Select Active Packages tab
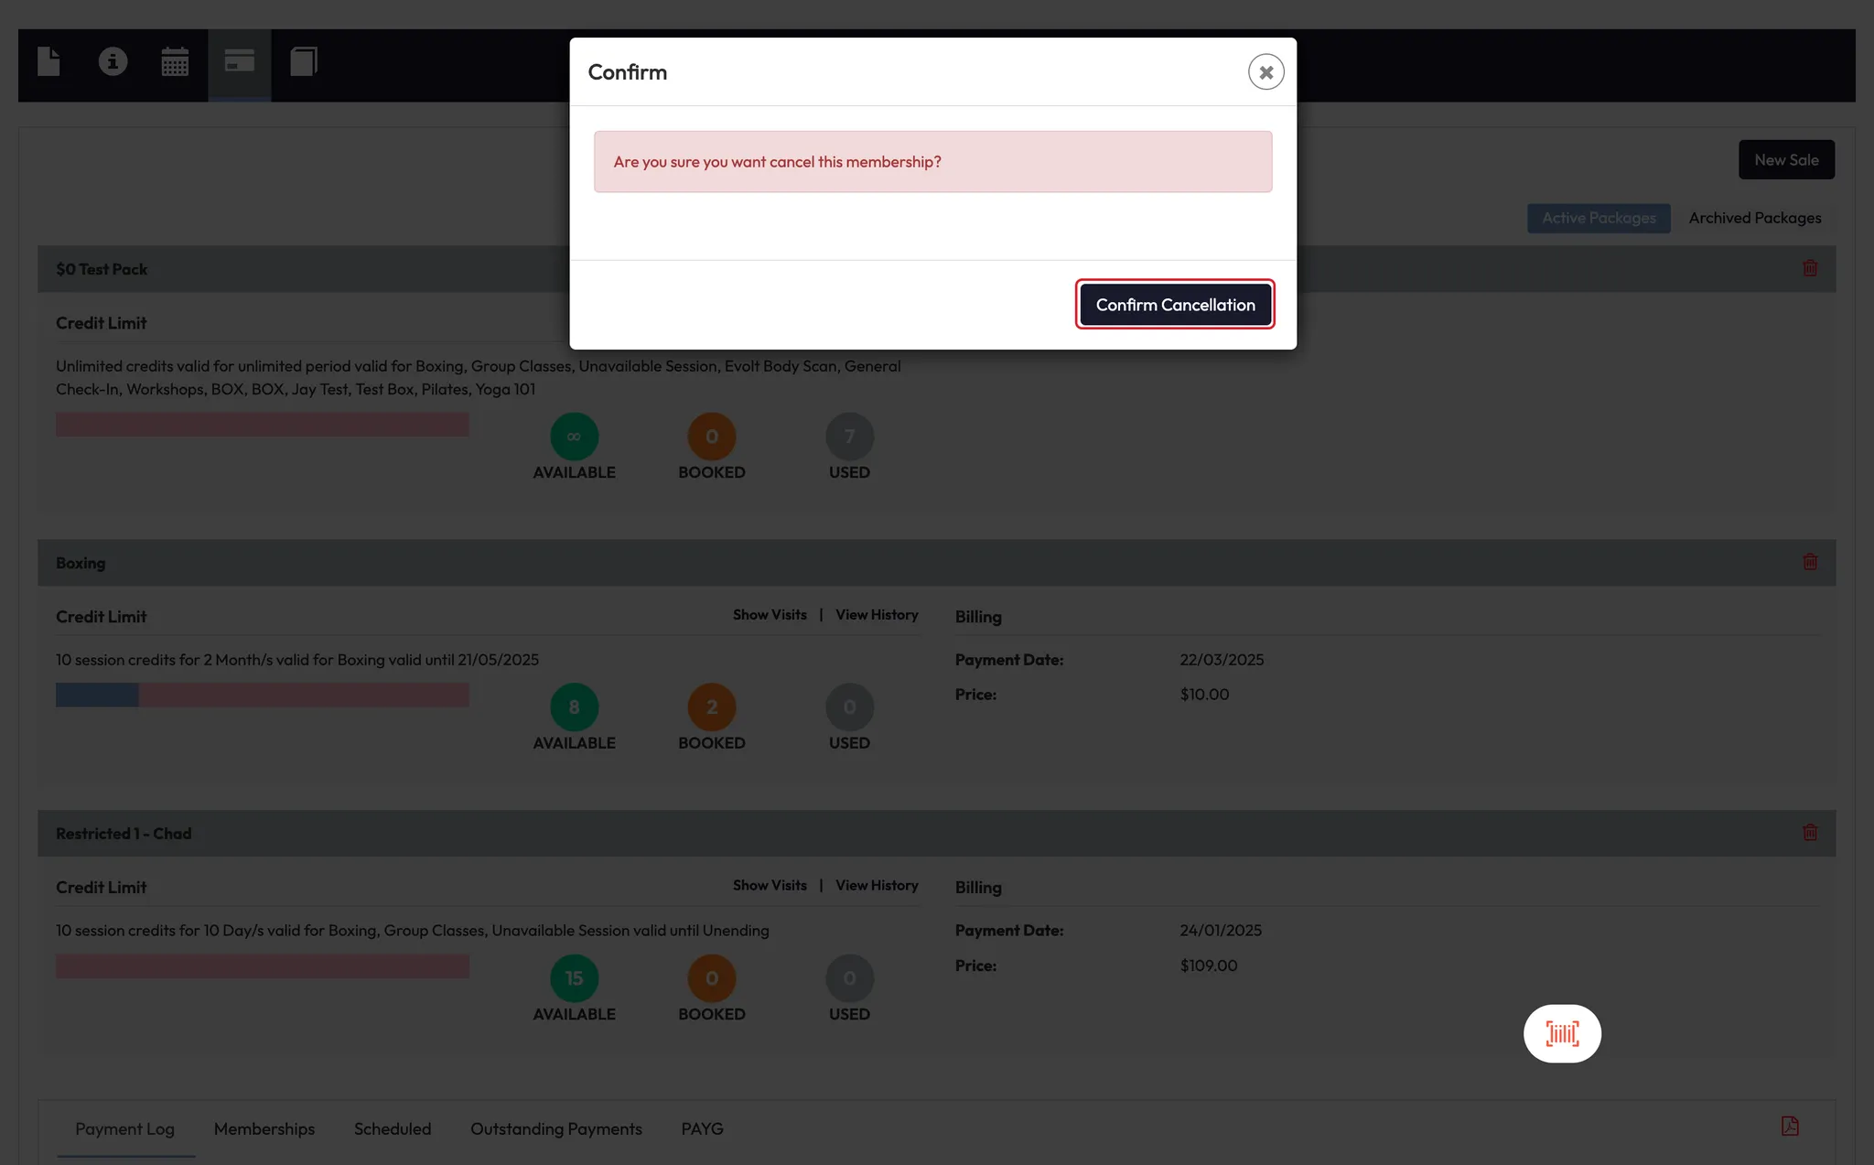Viewport: 1874px width, 1165px height. pyautogui.click(x=1598, y=218)
